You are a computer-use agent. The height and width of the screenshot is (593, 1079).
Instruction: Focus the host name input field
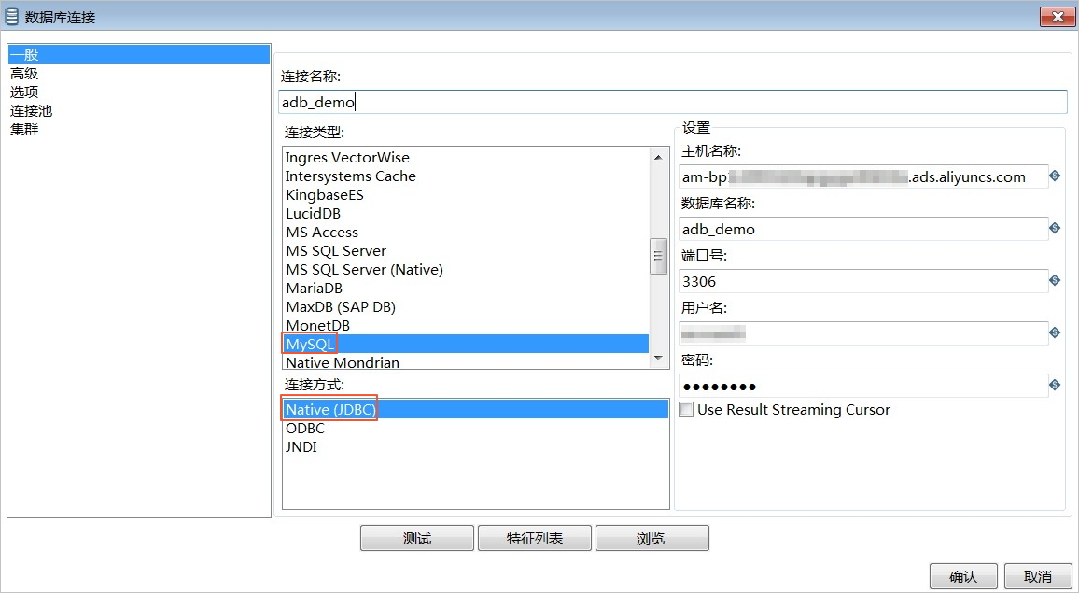point(863,176)
